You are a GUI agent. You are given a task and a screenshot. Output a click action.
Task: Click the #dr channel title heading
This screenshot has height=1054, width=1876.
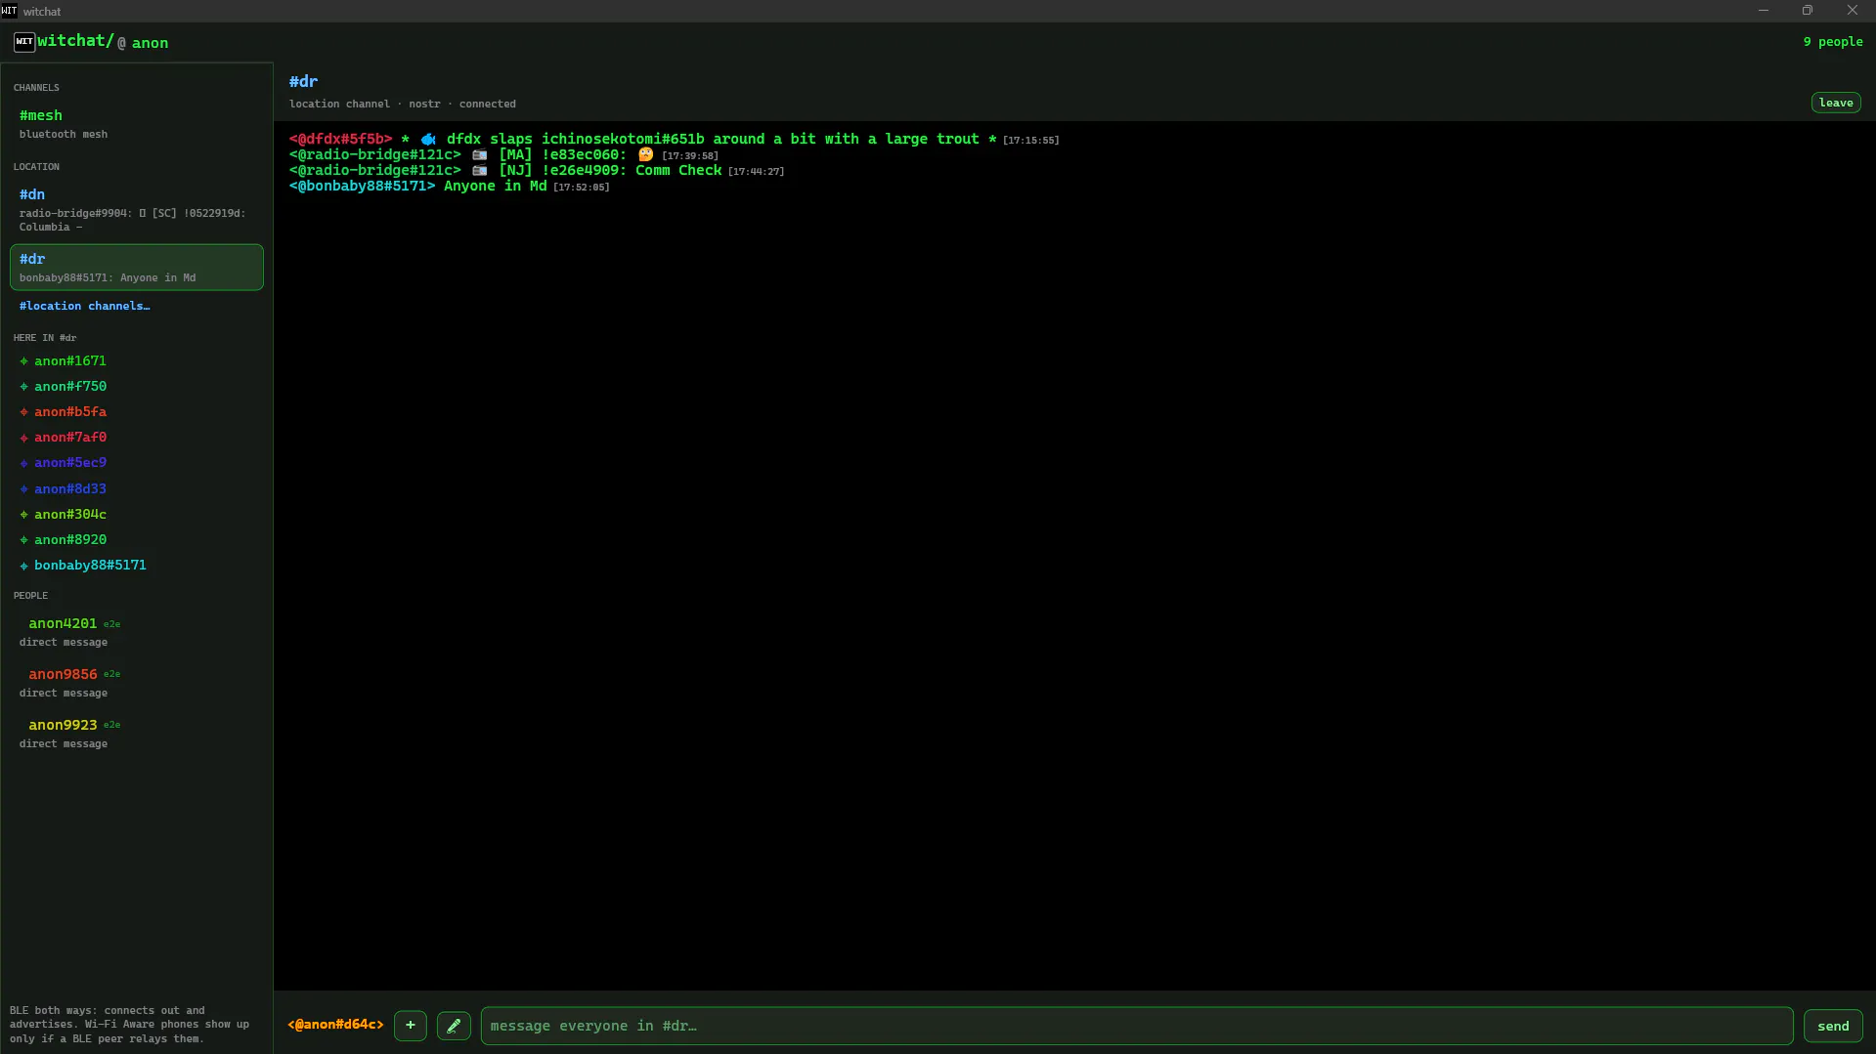(x=303, y=81)
